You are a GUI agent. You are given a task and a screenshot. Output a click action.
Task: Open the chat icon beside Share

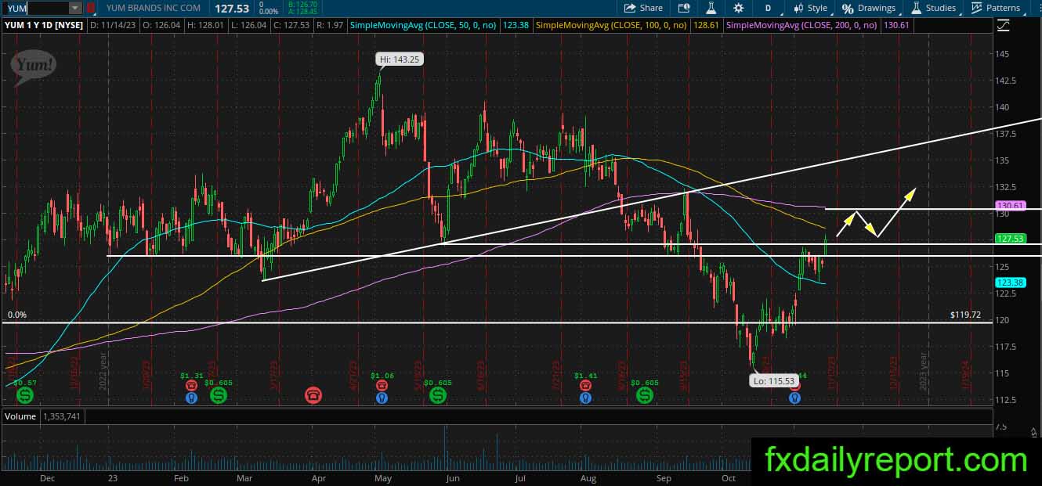pyautogui.click(x=684, y=8)
